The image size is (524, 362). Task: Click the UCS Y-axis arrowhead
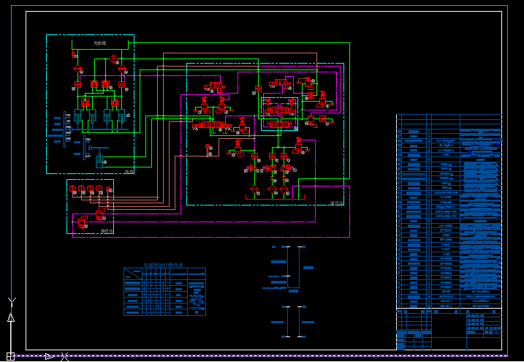point(10,318)
